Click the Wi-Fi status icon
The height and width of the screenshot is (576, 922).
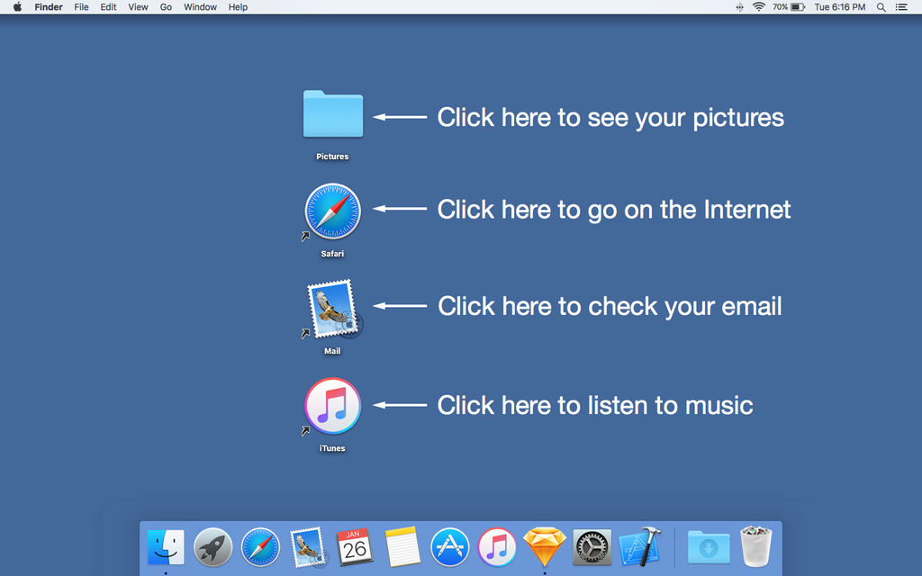pos(759,7)
